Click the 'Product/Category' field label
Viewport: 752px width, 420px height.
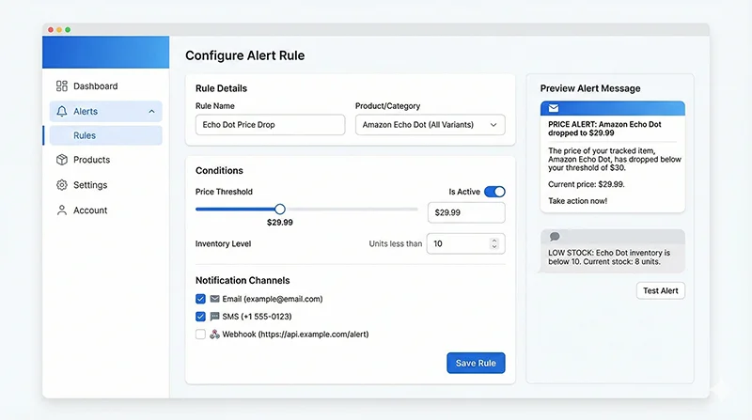[387, 106]
